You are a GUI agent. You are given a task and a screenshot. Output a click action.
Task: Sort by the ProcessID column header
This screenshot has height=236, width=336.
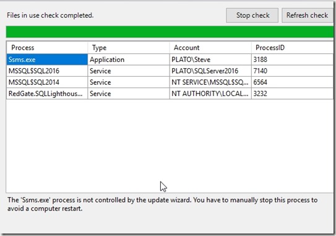tap(292, 48)
